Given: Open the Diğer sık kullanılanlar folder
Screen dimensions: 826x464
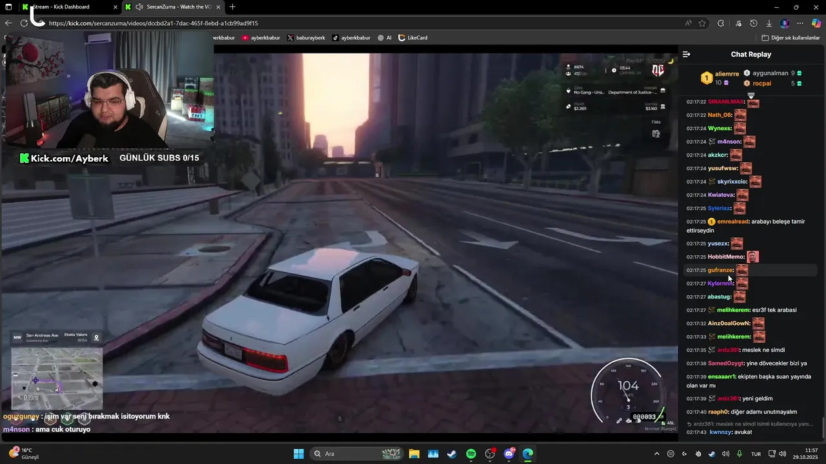Looking at the screenshot, I should (x=791, y=38).
